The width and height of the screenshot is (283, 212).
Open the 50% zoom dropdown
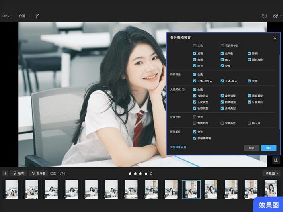coord(7,16)
